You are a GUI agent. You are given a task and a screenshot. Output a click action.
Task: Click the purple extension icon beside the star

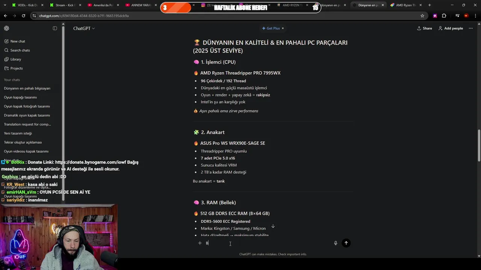tap(435, 16)
